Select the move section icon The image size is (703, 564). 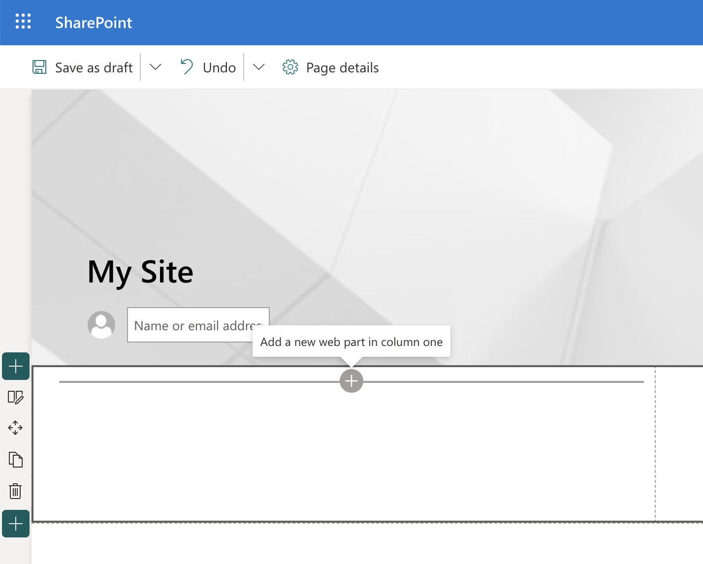[x=16, y=428]
